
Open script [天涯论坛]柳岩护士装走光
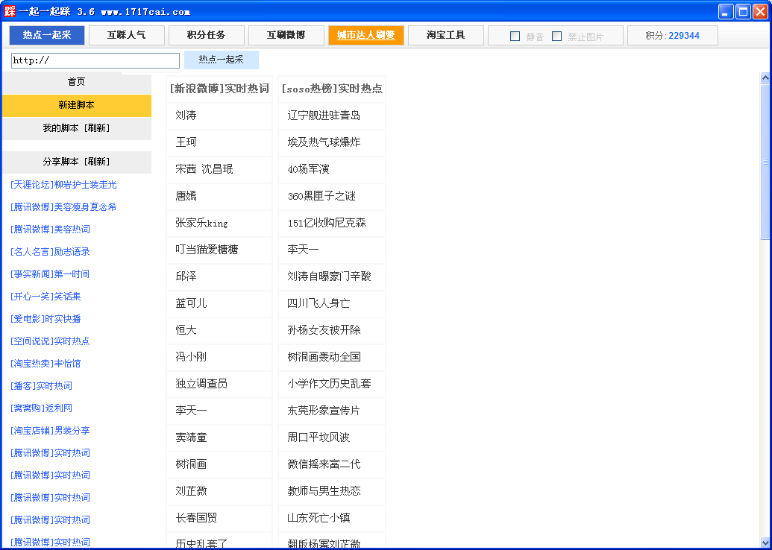click(x=63, y=185)
